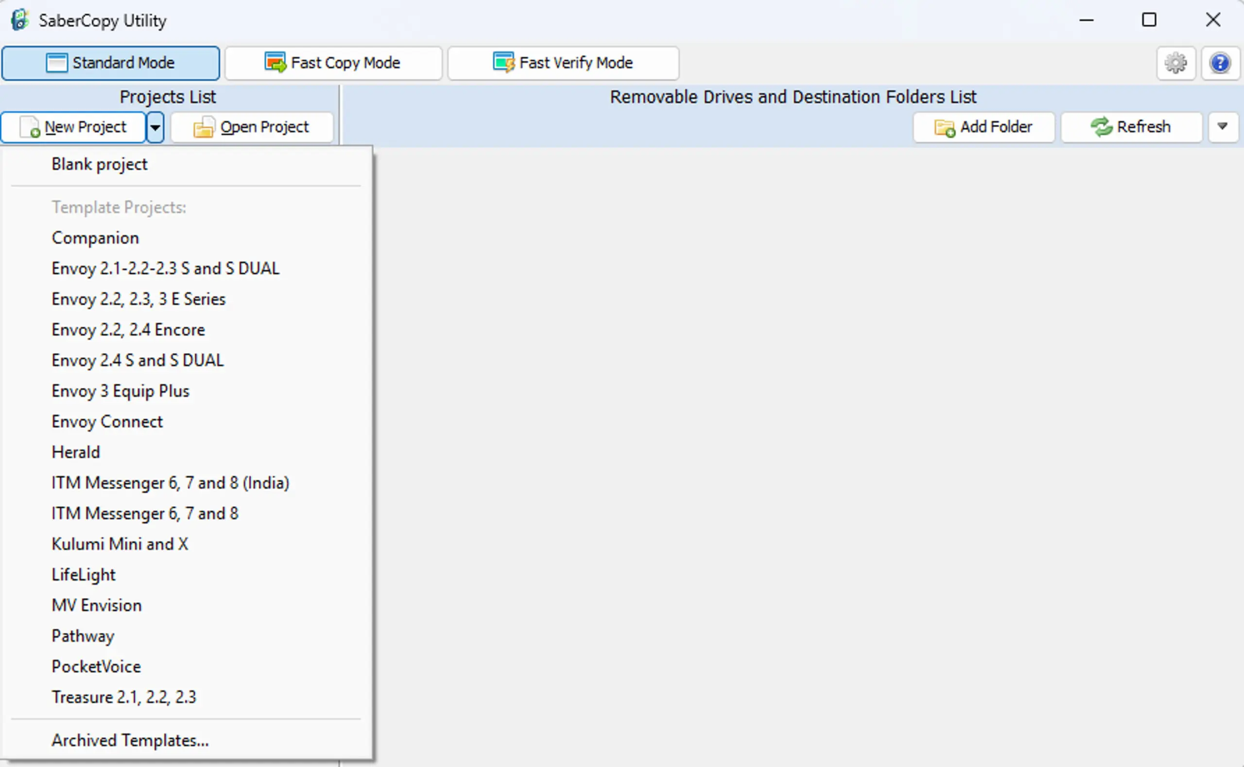Image resolution: width=1244 pixels, height=767 pixels.
Task: Click the Open Project button
Action: pyautogui.click(x=252, y=127)
